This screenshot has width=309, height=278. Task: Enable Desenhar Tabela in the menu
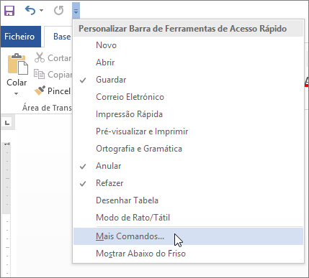(x=188, y=200)
